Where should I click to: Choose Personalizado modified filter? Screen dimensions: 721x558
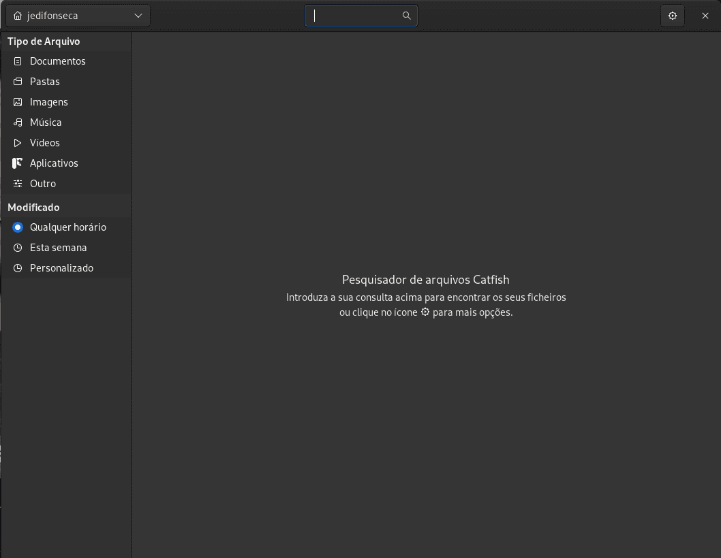pos(61,268)
